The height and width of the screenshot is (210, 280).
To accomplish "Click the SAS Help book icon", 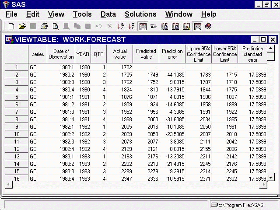I will tap(208, 27).
